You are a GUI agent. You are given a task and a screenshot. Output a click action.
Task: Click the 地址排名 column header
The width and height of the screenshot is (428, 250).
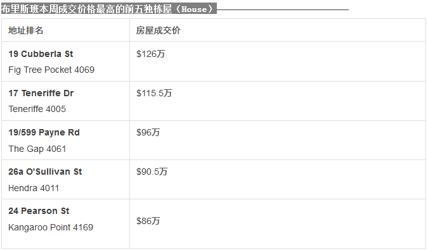coord(25,30)
